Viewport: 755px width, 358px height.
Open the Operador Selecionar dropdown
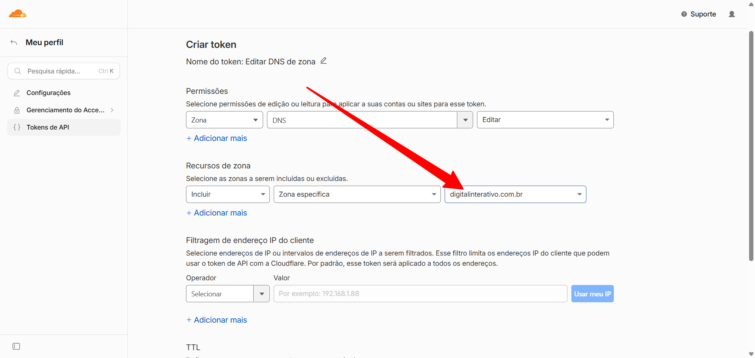pyautogui.click(x=228, y=294)
